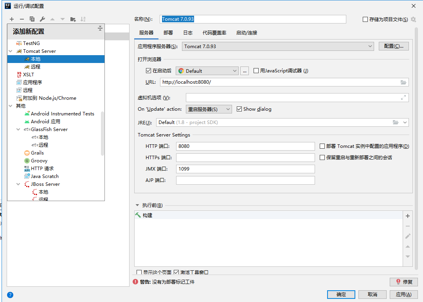Image resolution: width=423 pixels, height=302 pixels.
Task: Click the 添加新配置 list scrollbar
Action: pos(102,133)
